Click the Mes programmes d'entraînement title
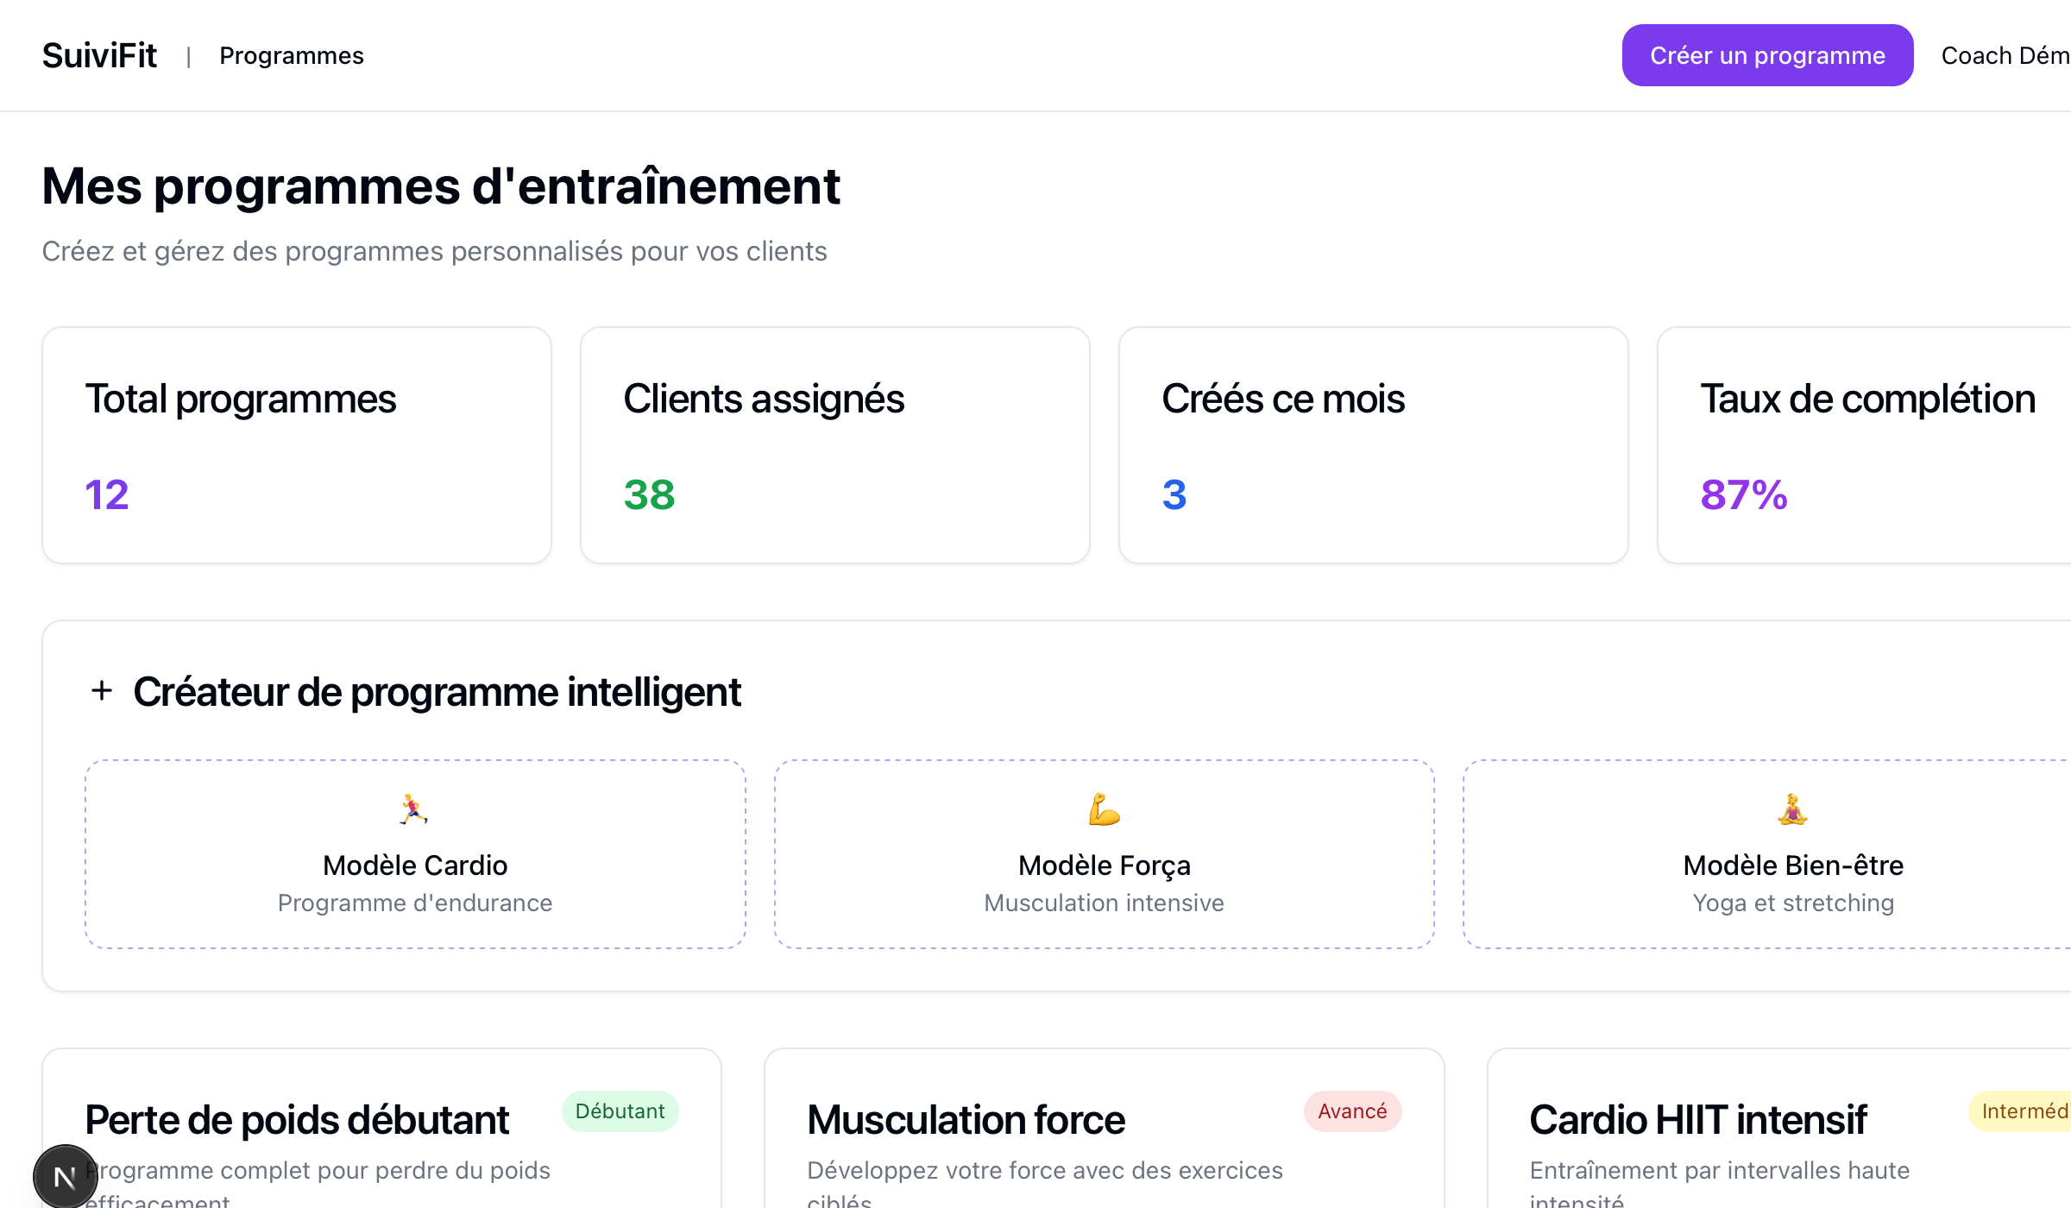The width and height of the screenshot is (2071, 1208). pos(441,186)
